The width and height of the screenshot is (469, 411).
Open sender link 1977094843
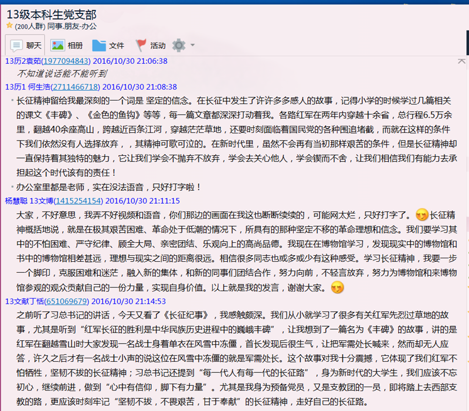click(x=66, y=61)
